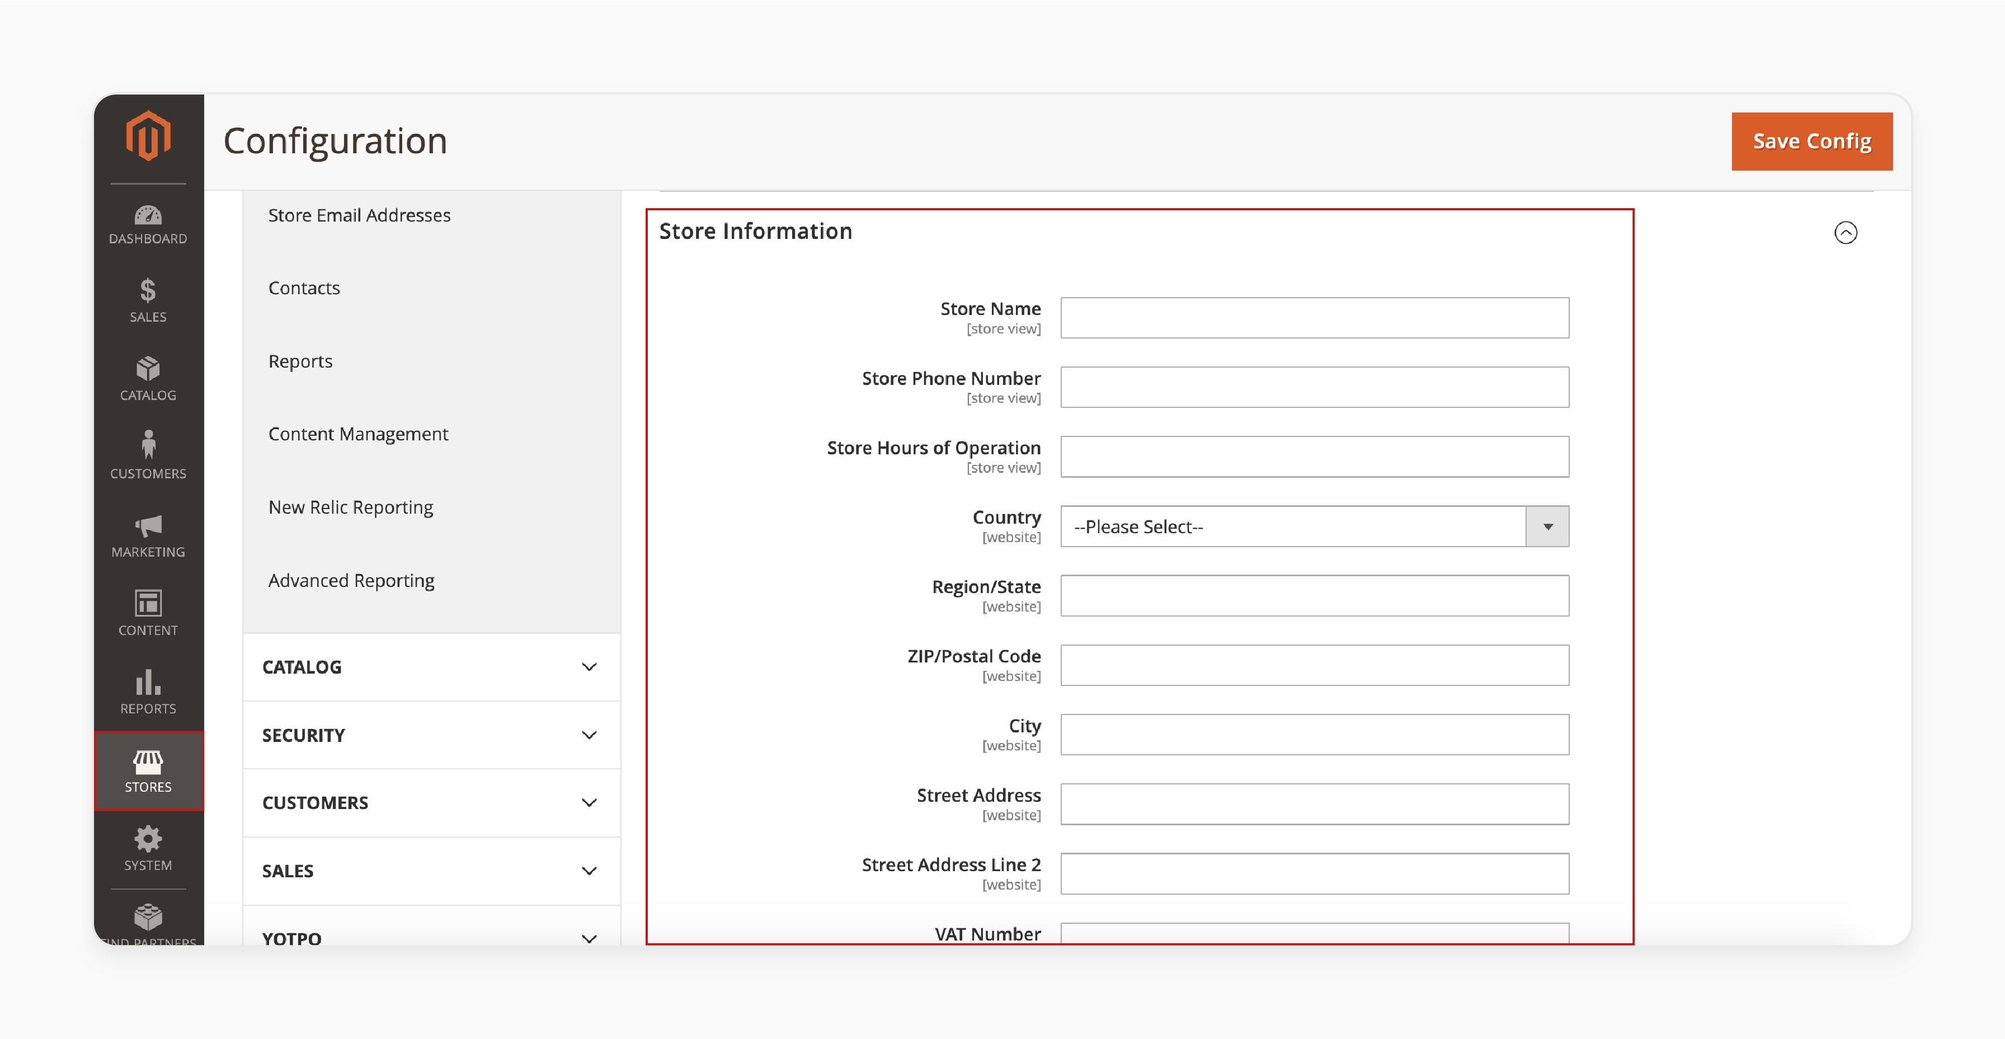Click the Catalog icon in sidebar

(148, 378)
